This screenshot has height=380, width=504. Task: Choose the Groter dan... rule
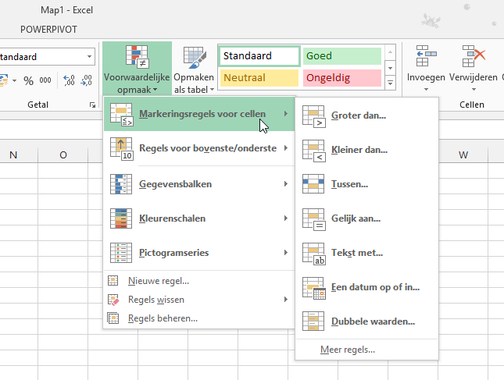point(359,115)
